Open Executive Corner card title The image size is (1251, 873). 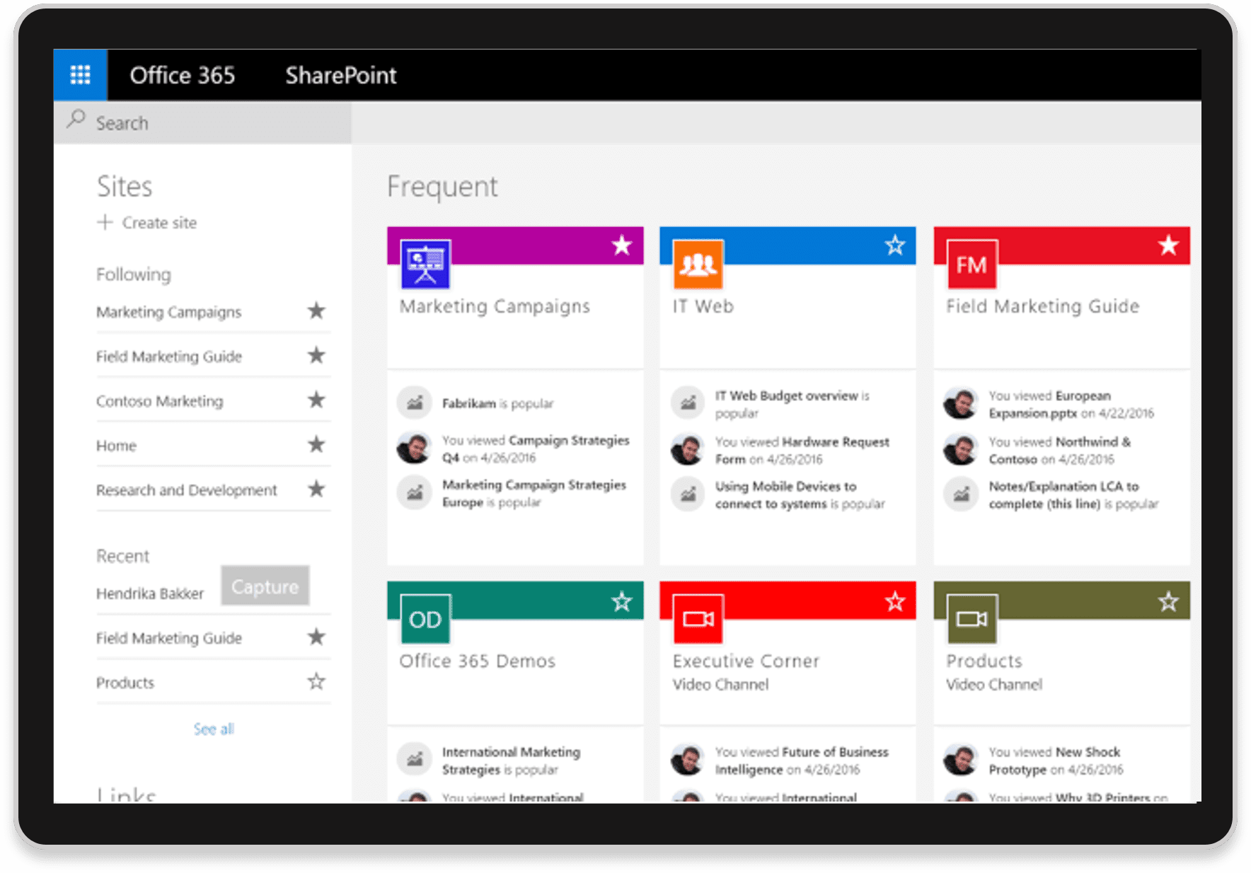746,661
